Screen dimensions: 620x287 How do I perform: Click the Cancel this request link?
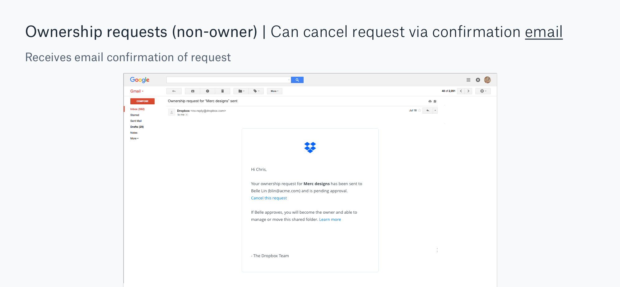point(269,198)
